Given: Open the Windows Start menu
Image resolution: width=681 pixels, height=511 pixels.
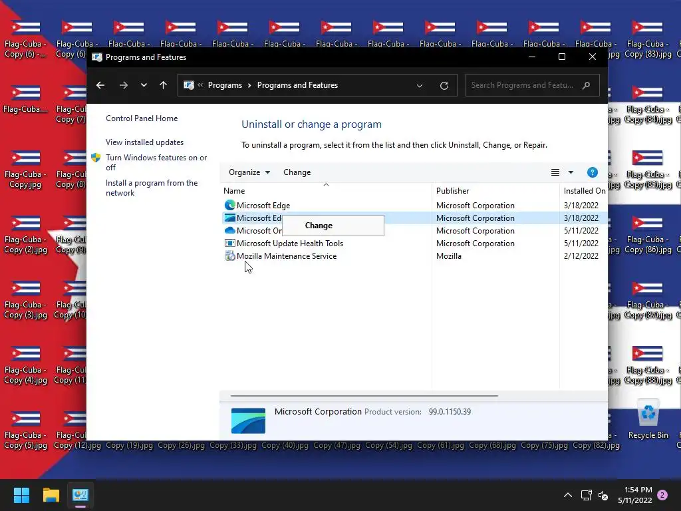Looking at the screenshot, I should (21, 495).
